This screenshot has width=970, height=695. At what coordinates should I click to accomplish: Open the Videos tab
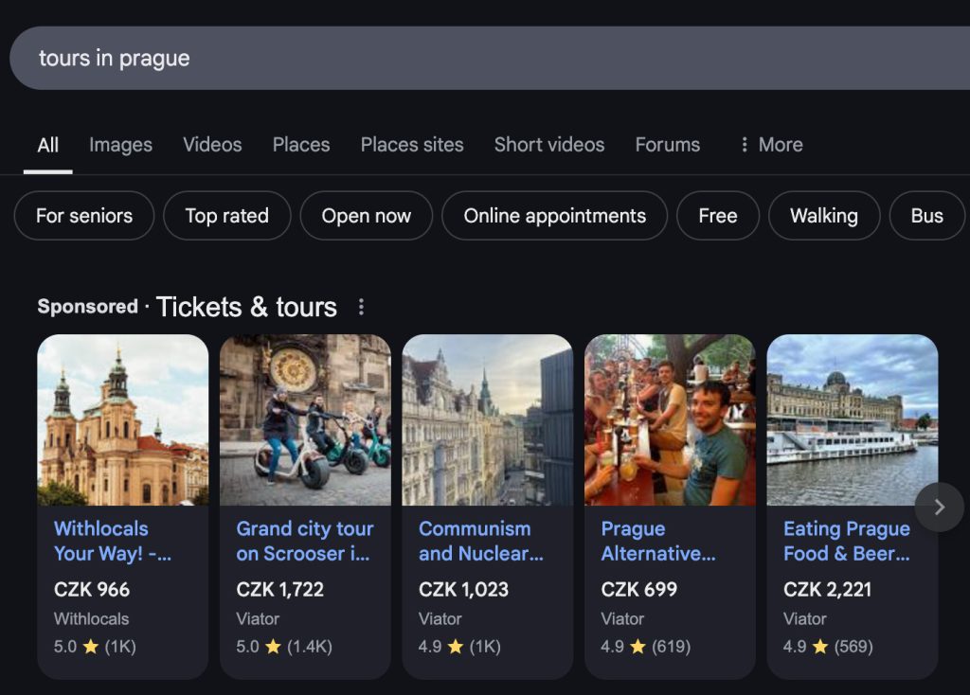coord(212,145)
